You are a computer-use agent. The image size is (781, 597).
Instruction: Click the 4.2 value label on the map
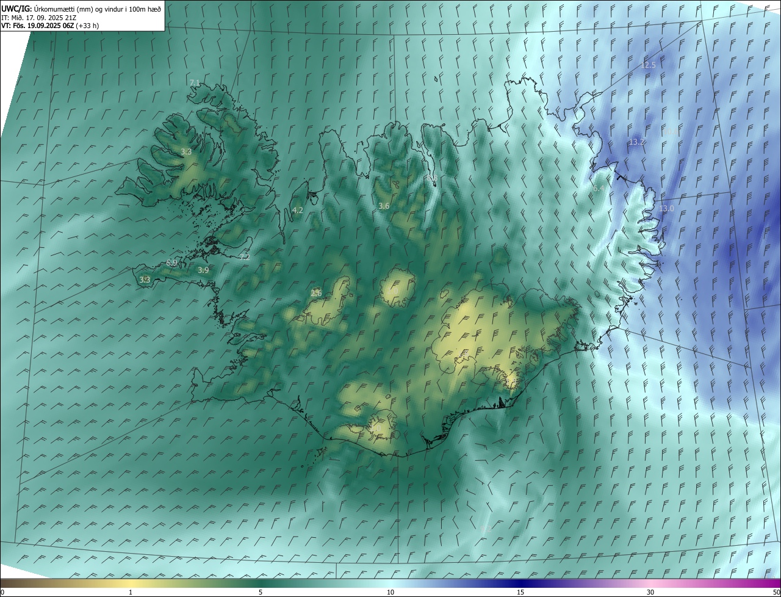(298, 210)
